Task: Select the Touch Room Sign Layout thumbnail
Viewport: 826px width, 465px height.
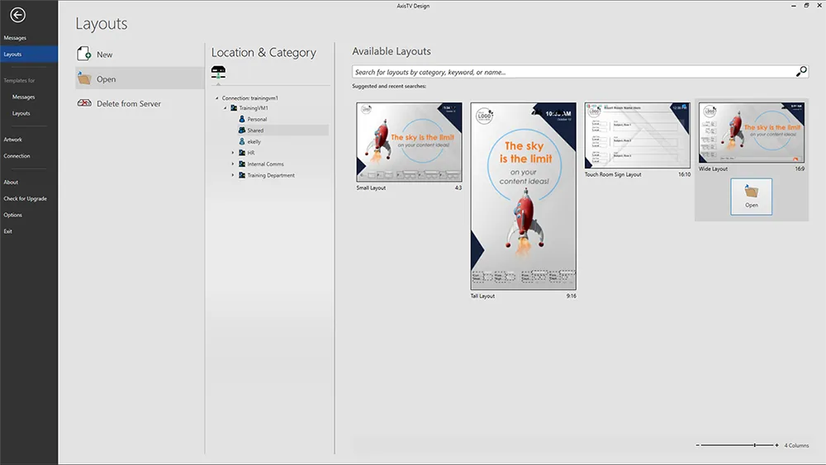Action: tap(637, 135)
